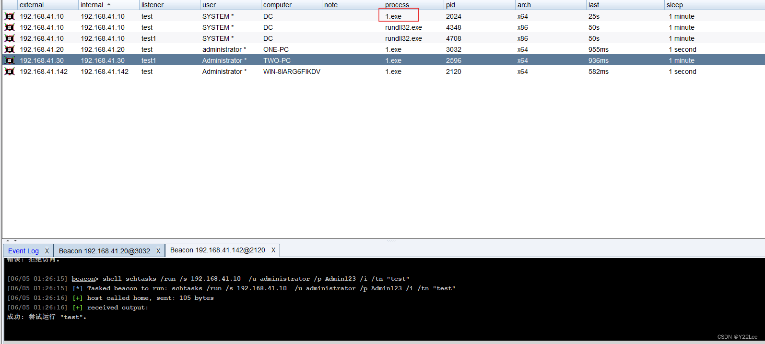Image resolution: width=765 pixels, height=344 pixels.
Task: Click external IP 192.168.41.142 cell
Action: pos(44,71)
